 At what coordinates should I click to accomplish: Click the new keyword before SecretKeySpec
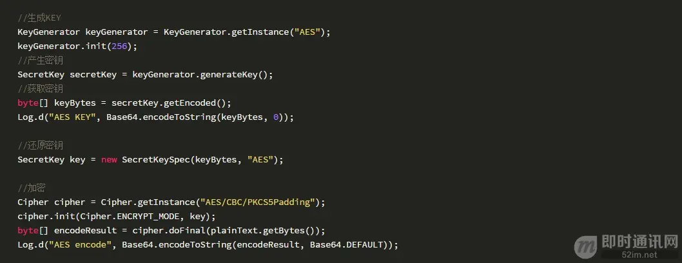click(x=109, y=160)
